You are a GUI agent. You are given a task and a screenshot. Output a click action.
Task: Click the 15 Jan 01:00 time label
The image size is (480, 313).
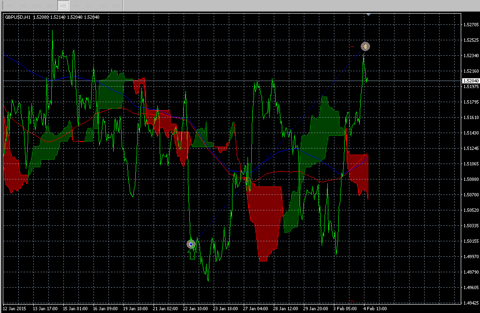[x=75, y=309]
